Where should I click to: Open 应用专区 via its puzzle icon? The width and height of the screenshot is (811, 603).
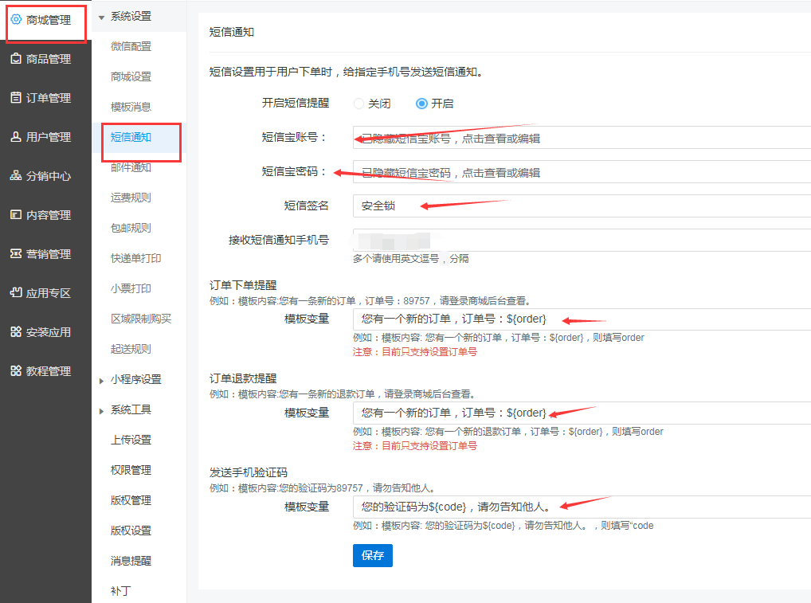click(16, 293)
